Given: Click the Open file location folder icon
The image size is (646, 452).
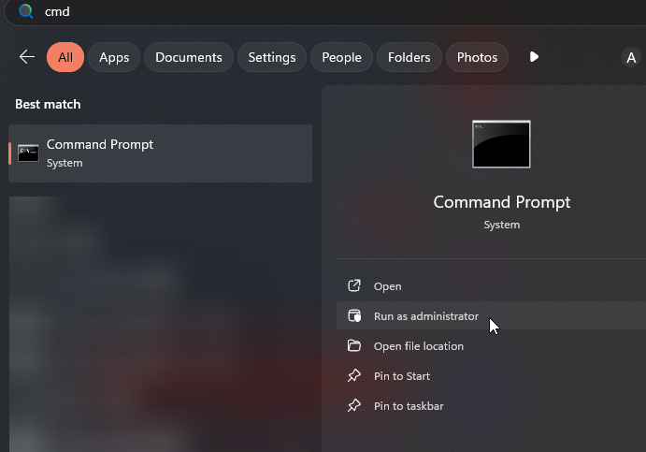Looking at the screenshot, I should pos(354,346).
